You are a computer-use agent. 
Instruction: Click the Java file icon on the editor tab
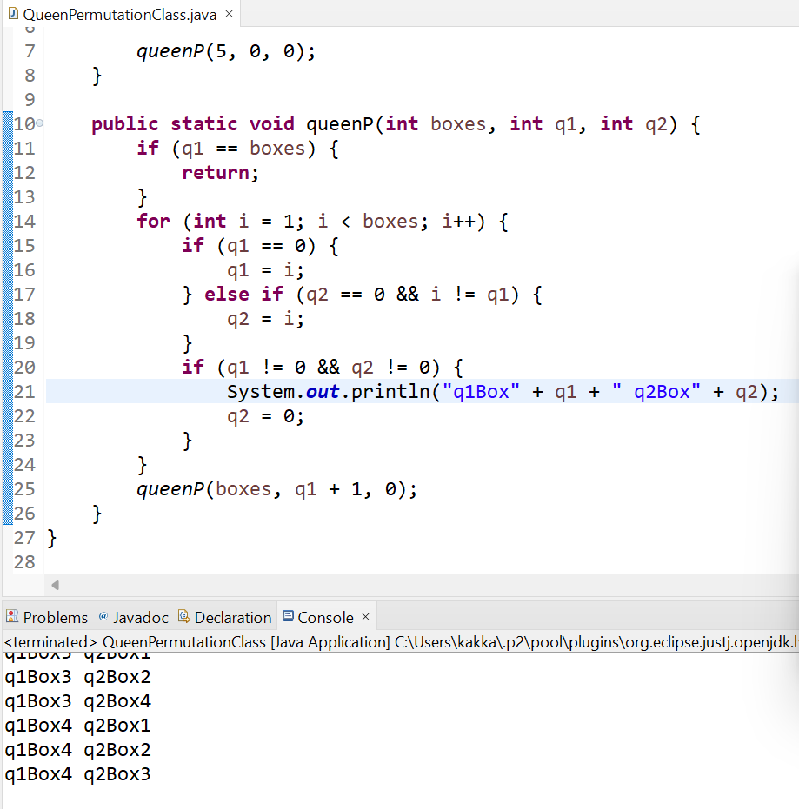pos(12,14)
